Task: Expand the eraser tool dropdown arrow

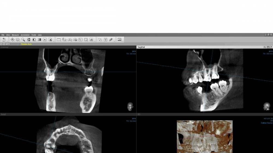Action: pos(114,41)
